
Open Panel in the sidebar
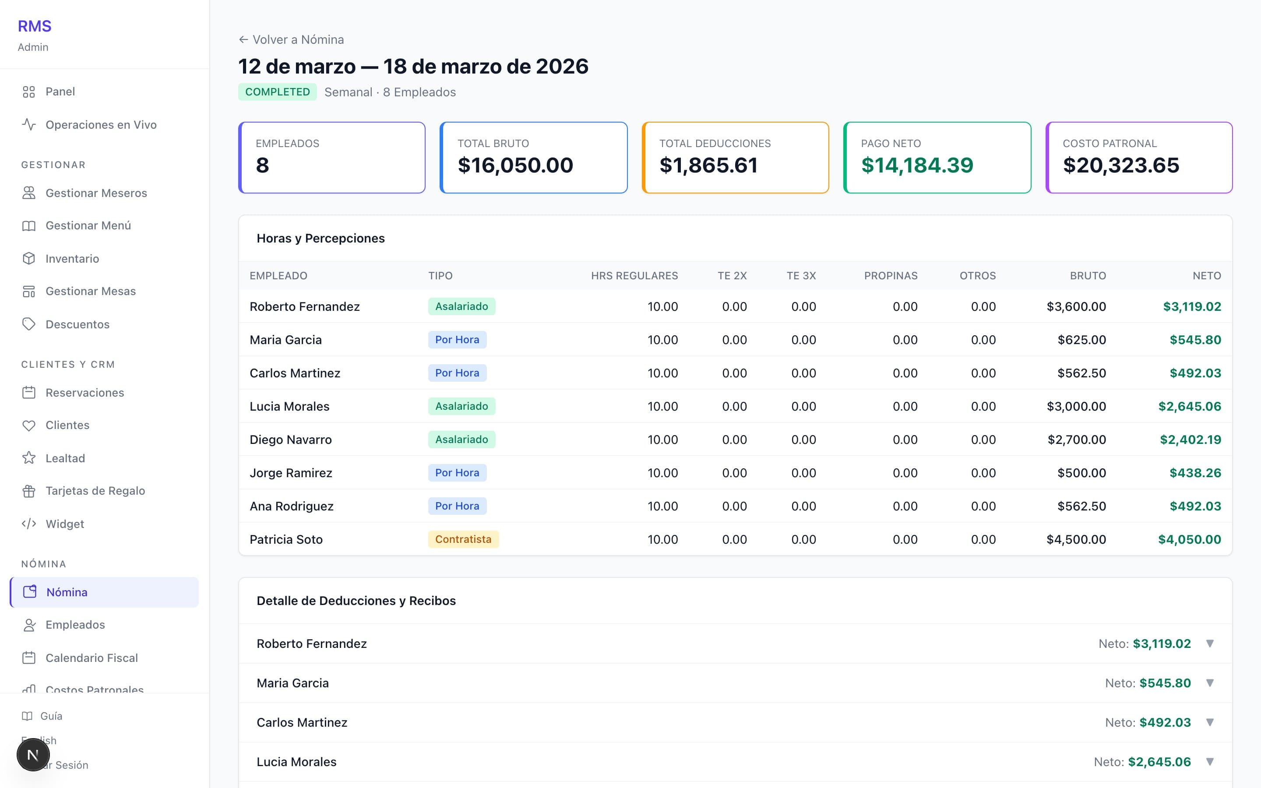[104, 92]
